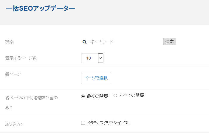Click the ページを選択 button

96,78
